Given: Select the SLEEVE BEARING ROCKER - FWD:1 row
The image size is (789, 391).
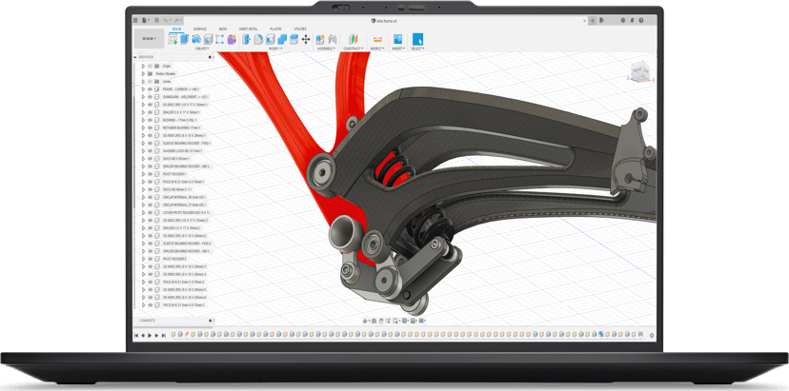Looking at the screenshot, I should [186, 144].
